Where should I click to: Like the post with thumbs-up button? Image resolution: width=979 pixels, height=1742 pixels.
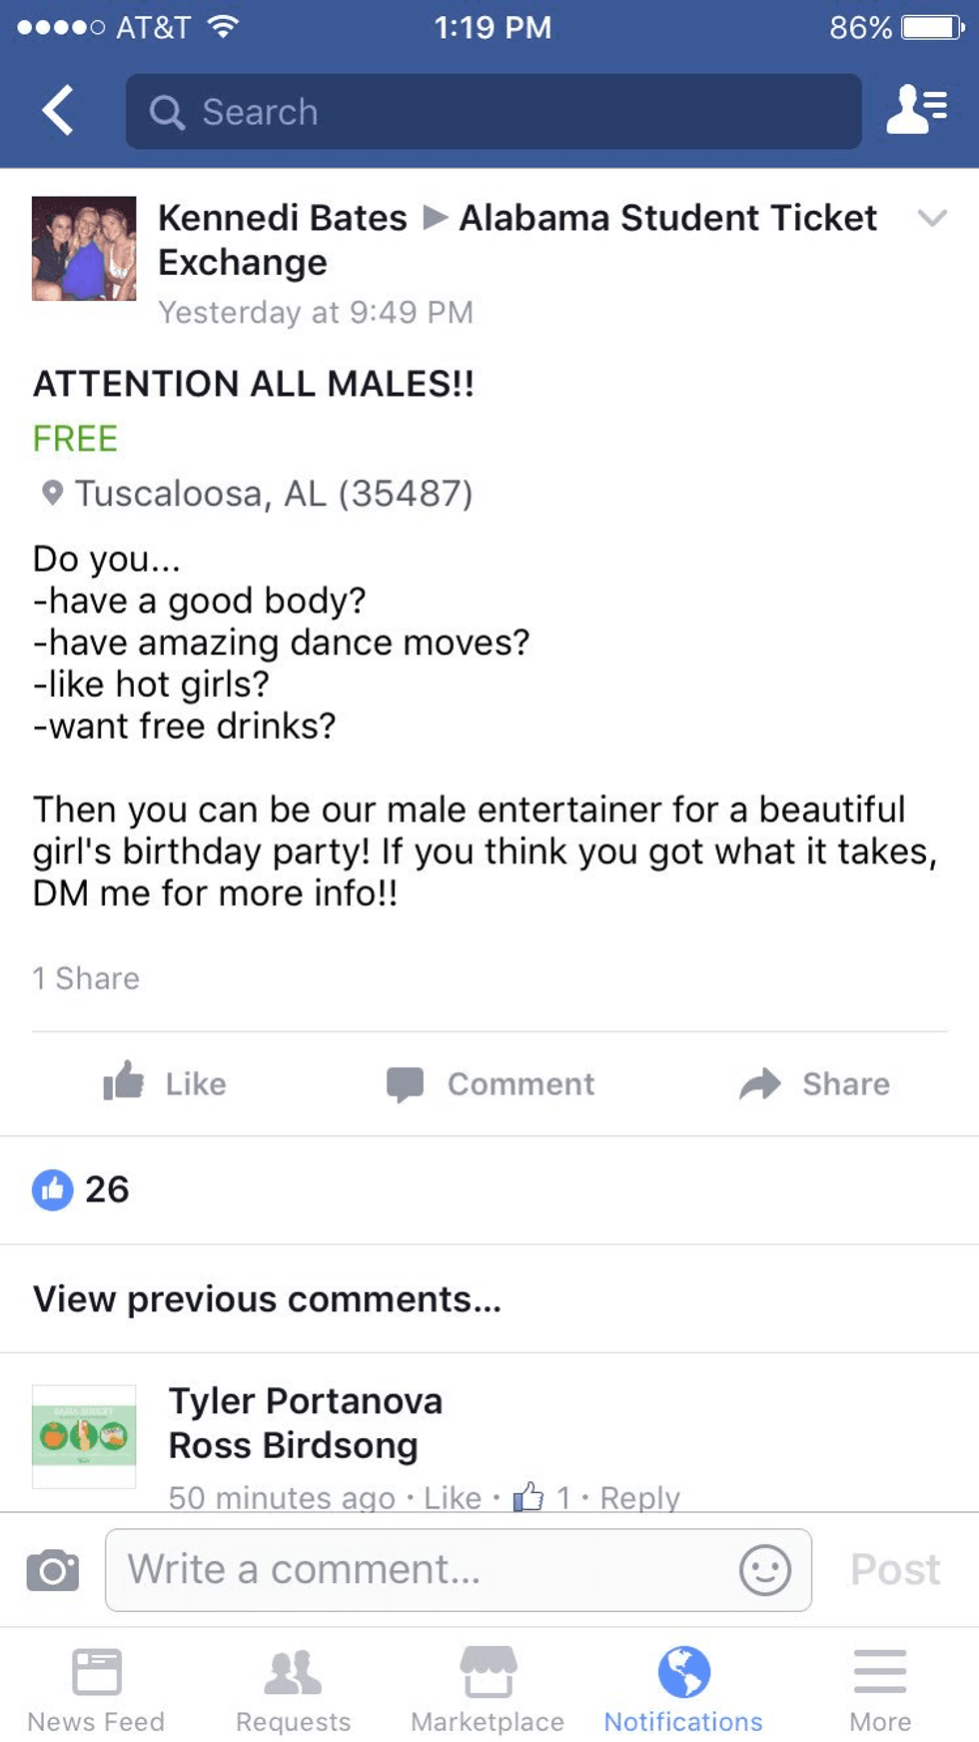point(166,1083)
